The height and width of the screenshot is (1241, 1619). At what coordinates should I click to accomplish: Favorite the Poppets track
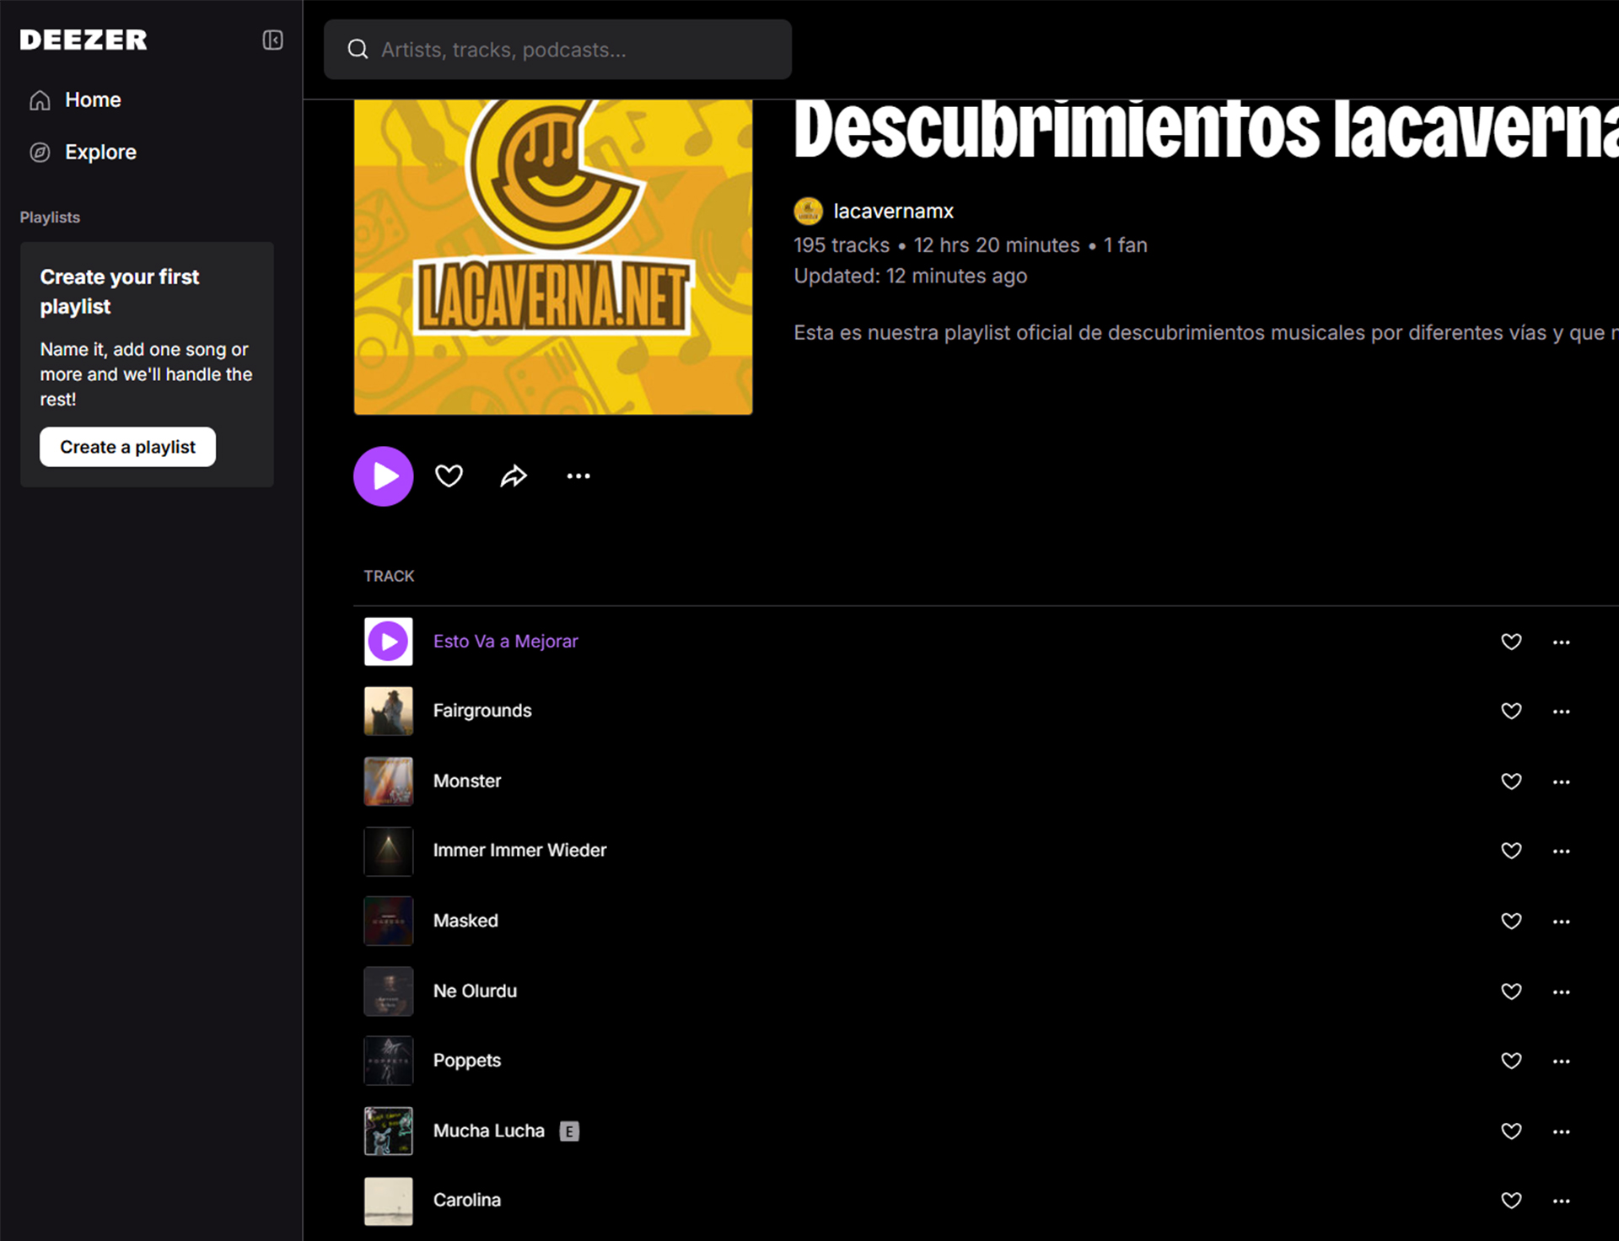click(x=1511, y=1061)
